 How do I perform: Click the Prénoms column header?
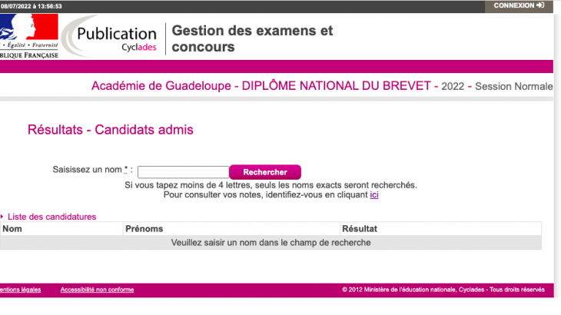[144, 229]
